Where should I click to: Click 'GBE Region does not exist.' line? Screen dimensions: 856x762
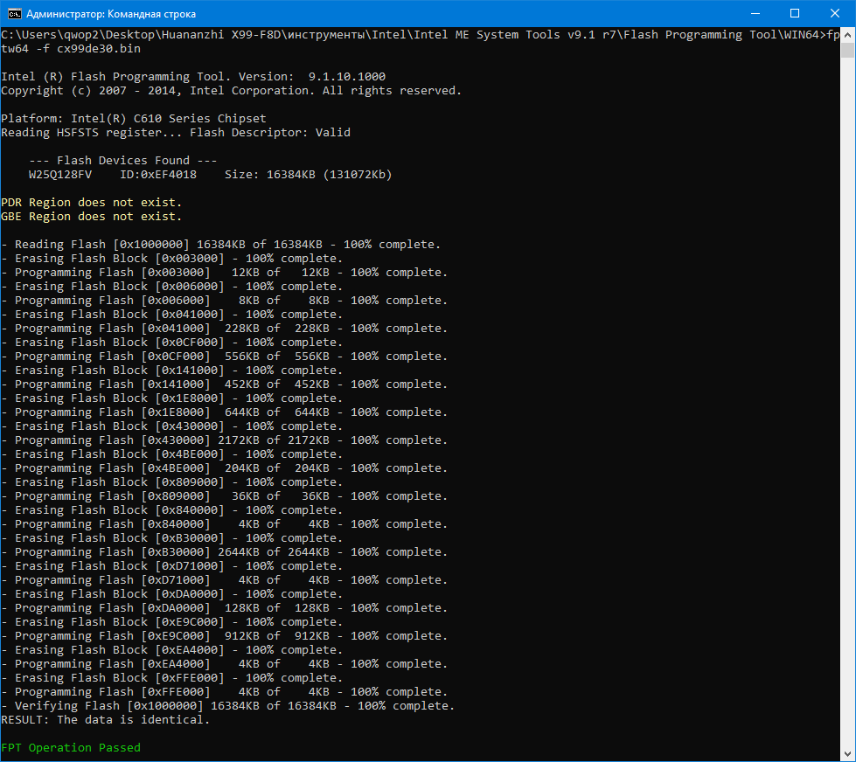(x=91, y=217)
